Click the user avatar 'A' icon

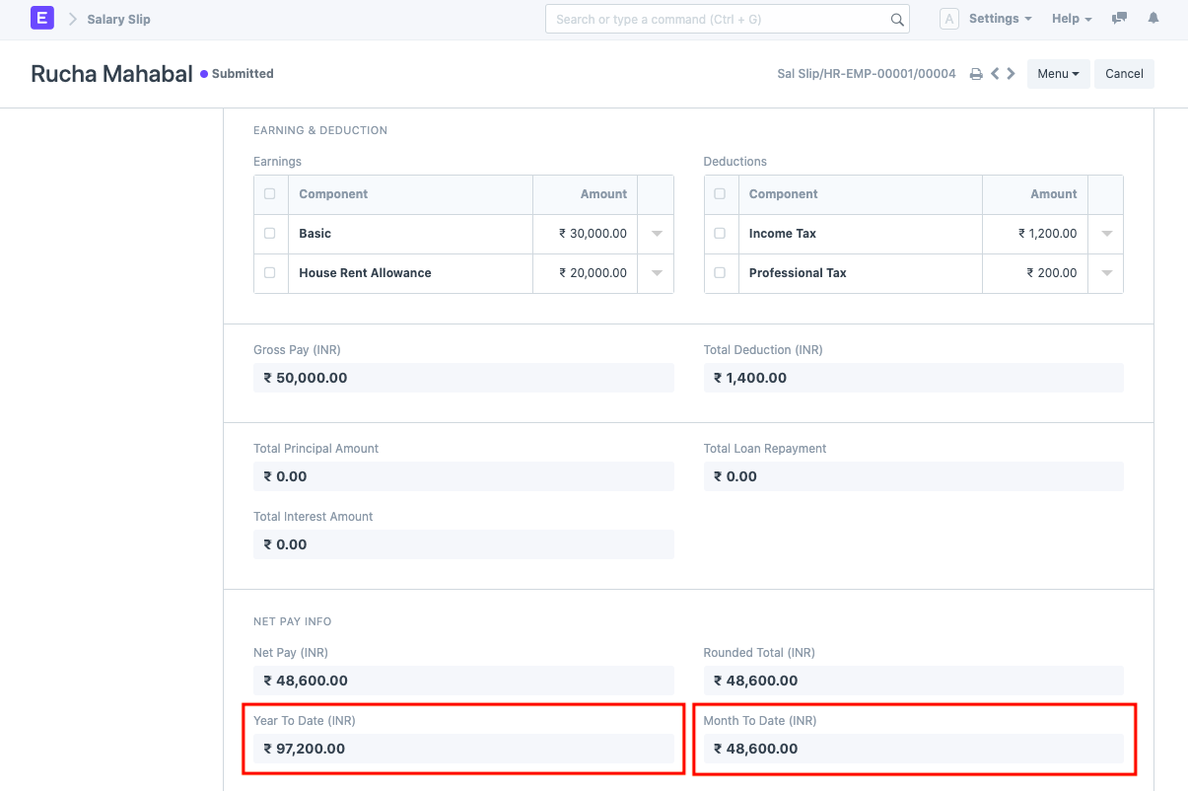pyautogui.click(x=948, y=19)
